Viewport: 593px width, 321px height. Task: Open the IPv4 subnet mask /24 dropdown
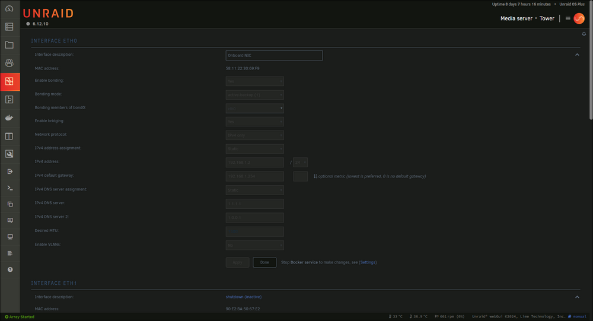tap(300, 163)
